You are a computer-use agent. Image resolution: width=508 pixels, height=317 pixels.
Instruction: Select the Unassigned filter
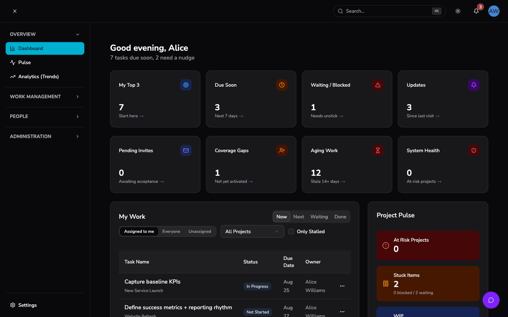click(x=200, y=231)
